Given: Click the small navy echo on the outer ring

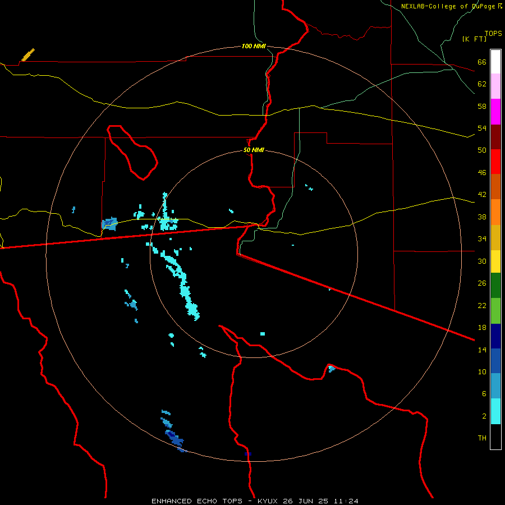Looking at the screenshot, I should 247,454.
